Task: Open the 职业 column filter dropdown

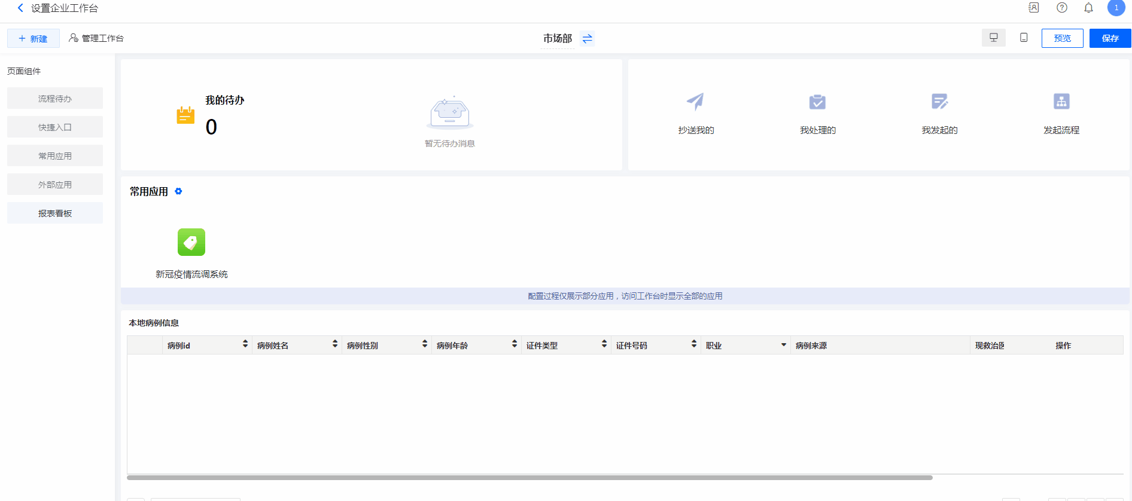Action: click(784, 345)
